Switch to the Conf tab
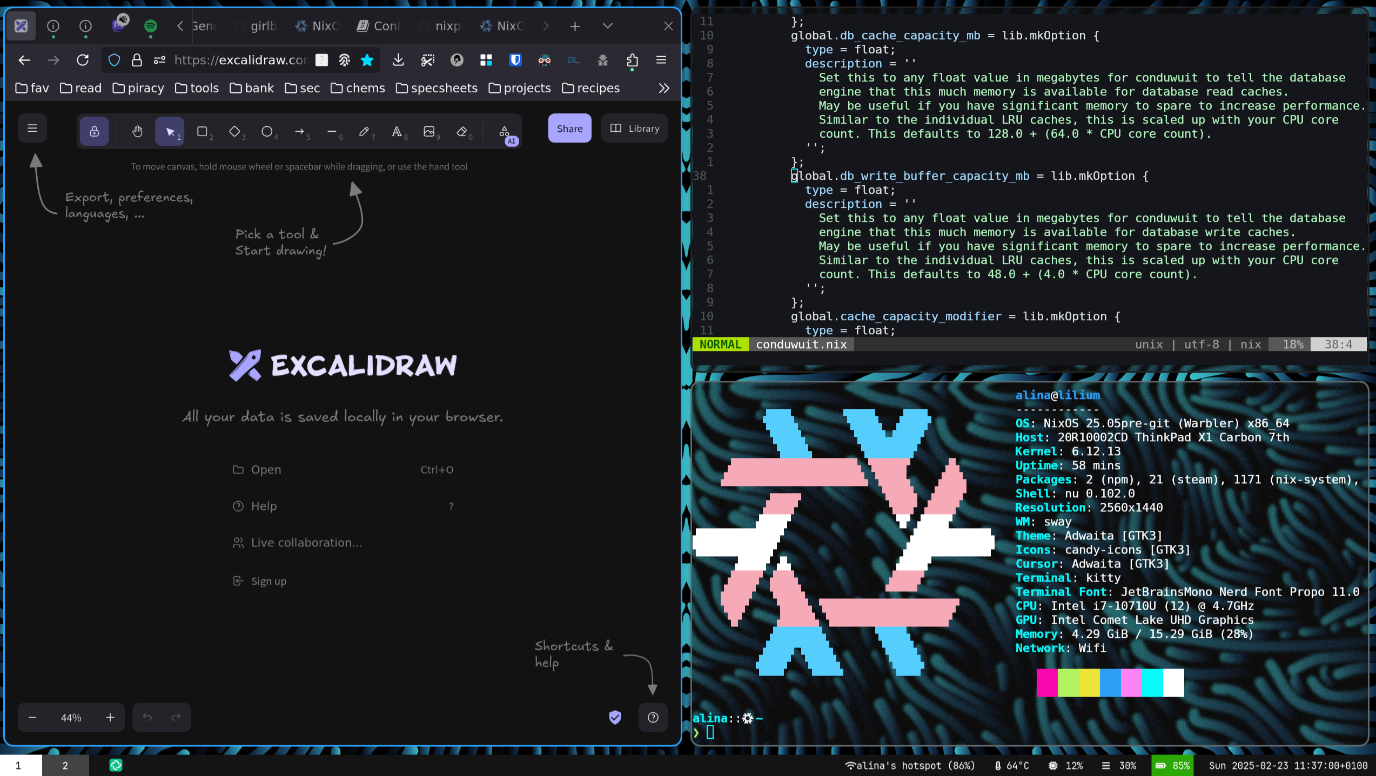This screenshot has height=776, width=1376. [379, 26]
